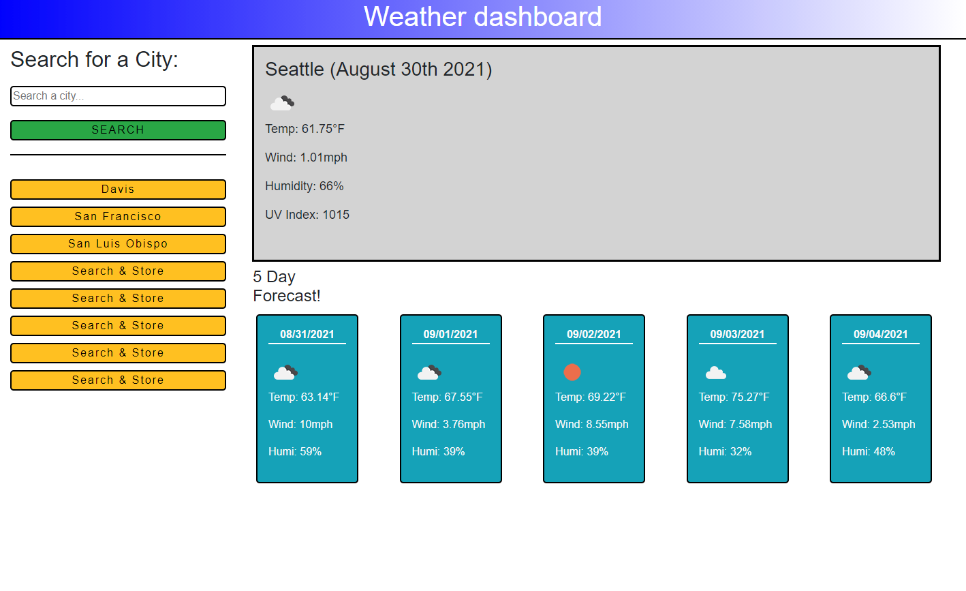Image resolution: width=966 pixels, height=591 pixels.
Task: Select the 09/02/2021 forecast card
Action: (x=593, y=399)
